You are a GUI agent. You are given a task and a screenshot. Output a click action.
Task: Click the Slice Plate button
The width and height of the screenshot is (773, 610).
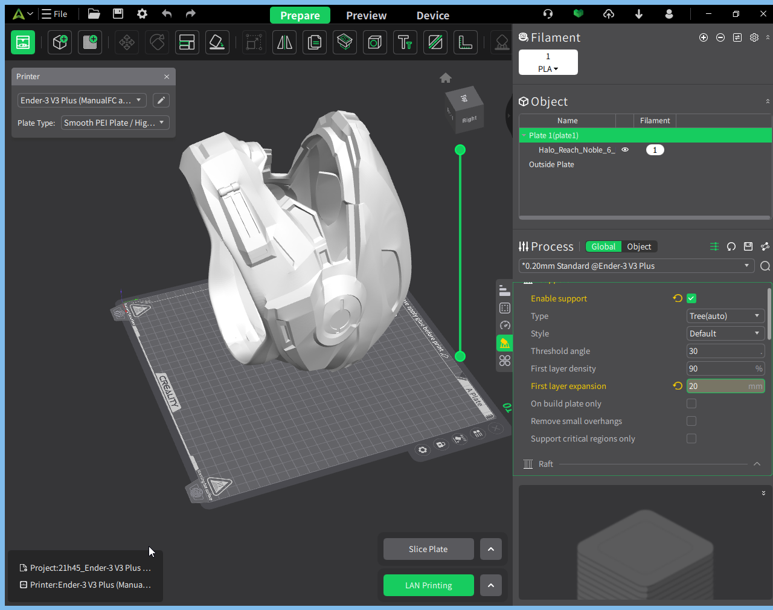click(x=428, y=549)
